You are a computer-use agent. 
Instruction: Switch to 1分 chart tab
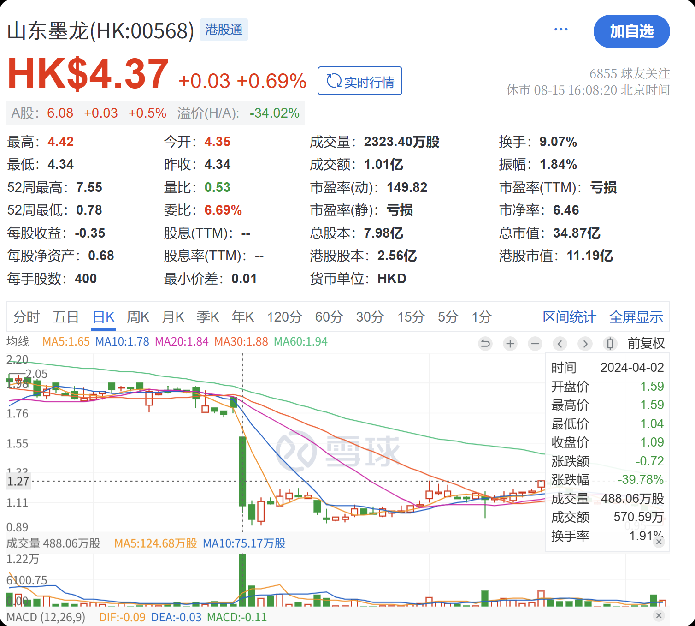click(x=482, y=317)
